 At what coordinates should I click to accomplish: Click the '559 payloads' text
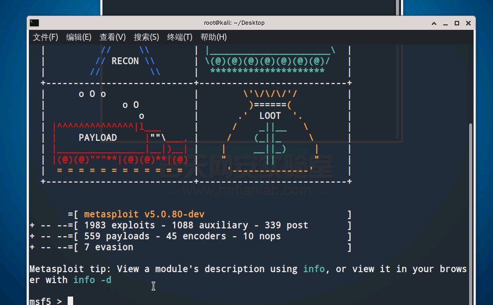(x=116, y=236)
